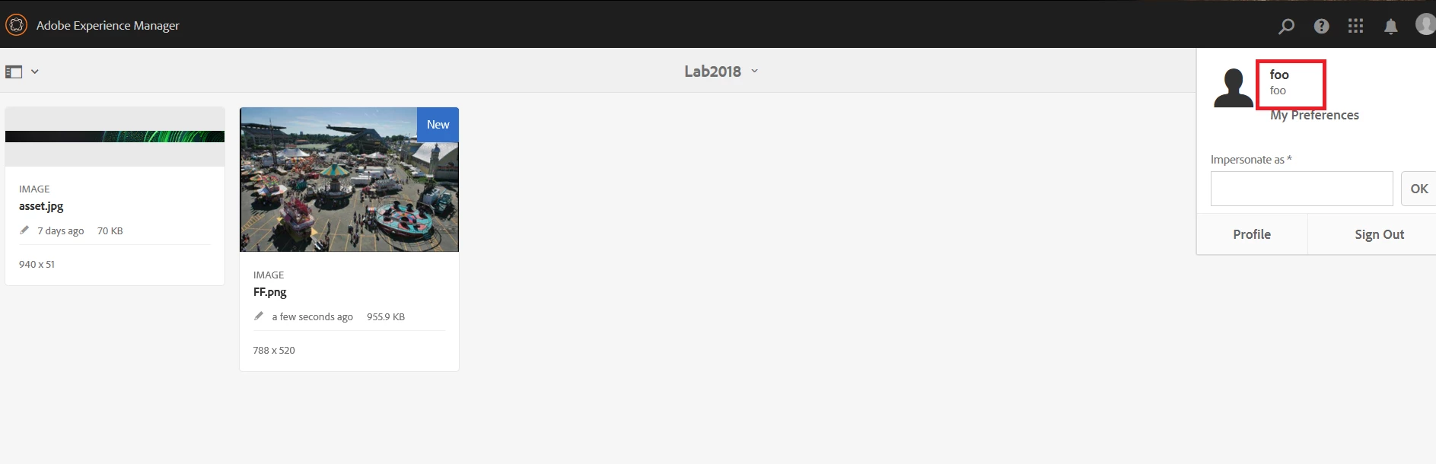Image resolution: width=1436 pixels, height=464 pixels.
Task: Click the Impersonate as input field
Action: (1301, 189)
